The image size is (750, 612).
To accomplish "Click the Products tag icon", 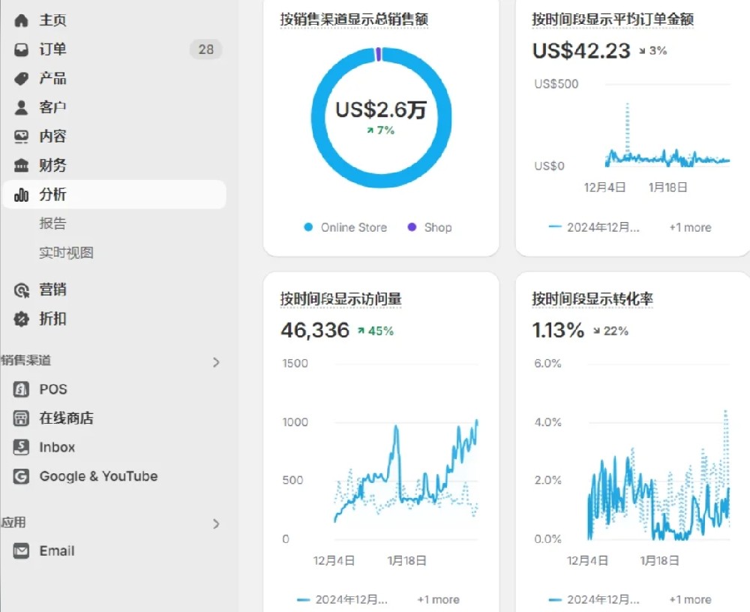I will click(x=21, y=79).
